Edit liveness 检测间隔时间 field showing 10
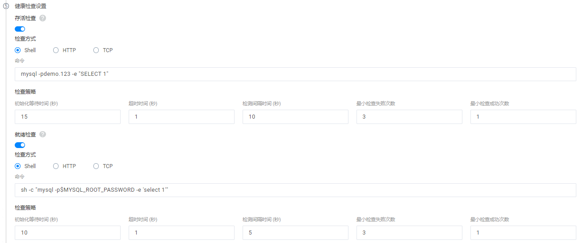This screenshot has width=579, height=243. [295, 117]
